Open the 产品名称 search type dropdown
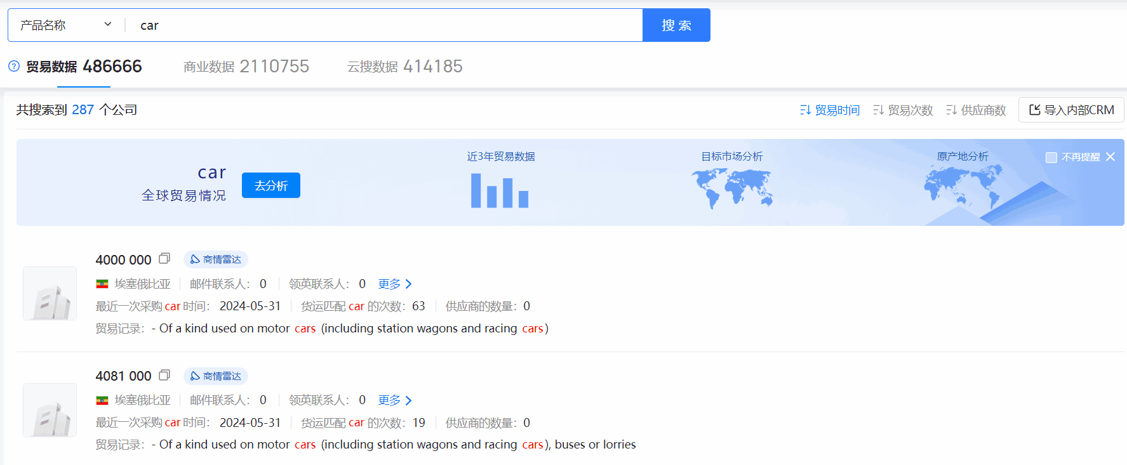This screenshot has width=1127, height=465. click(x=66, y=25)
